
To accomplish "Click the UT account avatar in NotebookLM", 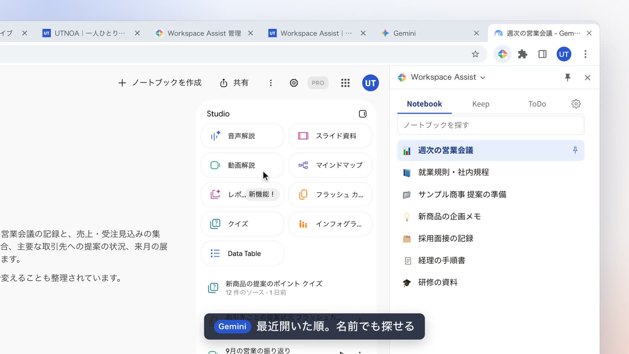I will (370, 83).
